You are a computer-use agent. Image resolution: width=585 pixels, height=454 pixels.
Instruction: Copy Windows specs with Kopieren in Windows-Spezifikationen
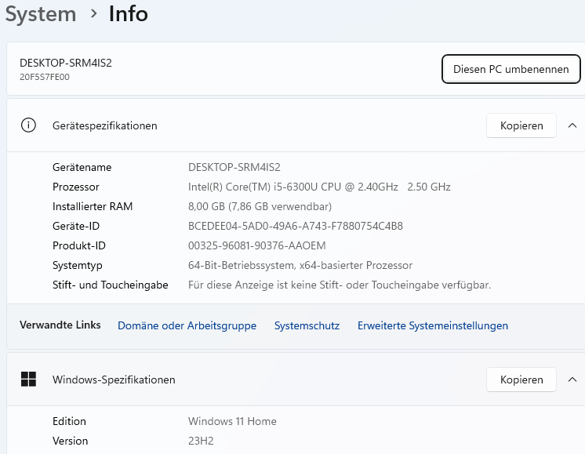coord(521,380)
